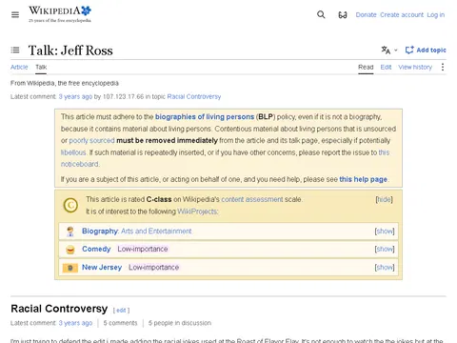Open the noticeboard link

point(80,164)
